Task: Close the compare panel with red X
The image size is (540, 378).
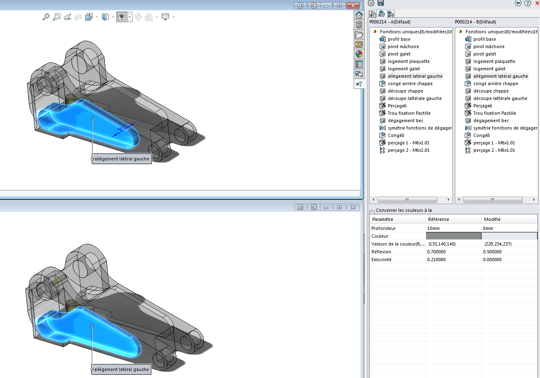Action: pyautogui.click(x=537, y=3)
